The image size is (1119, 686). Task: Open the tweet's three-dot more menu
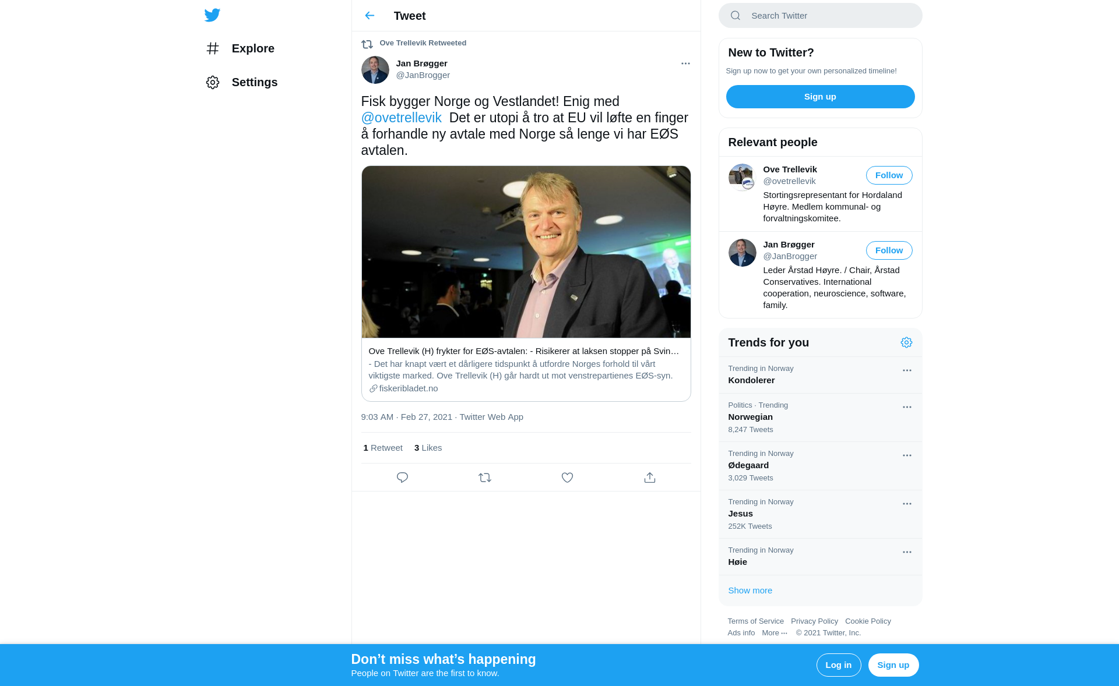point(685,63)
